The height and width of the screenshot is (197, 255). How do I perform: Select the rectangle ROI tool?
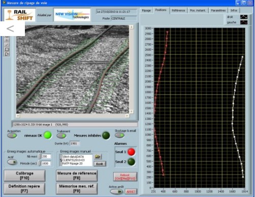7,49
